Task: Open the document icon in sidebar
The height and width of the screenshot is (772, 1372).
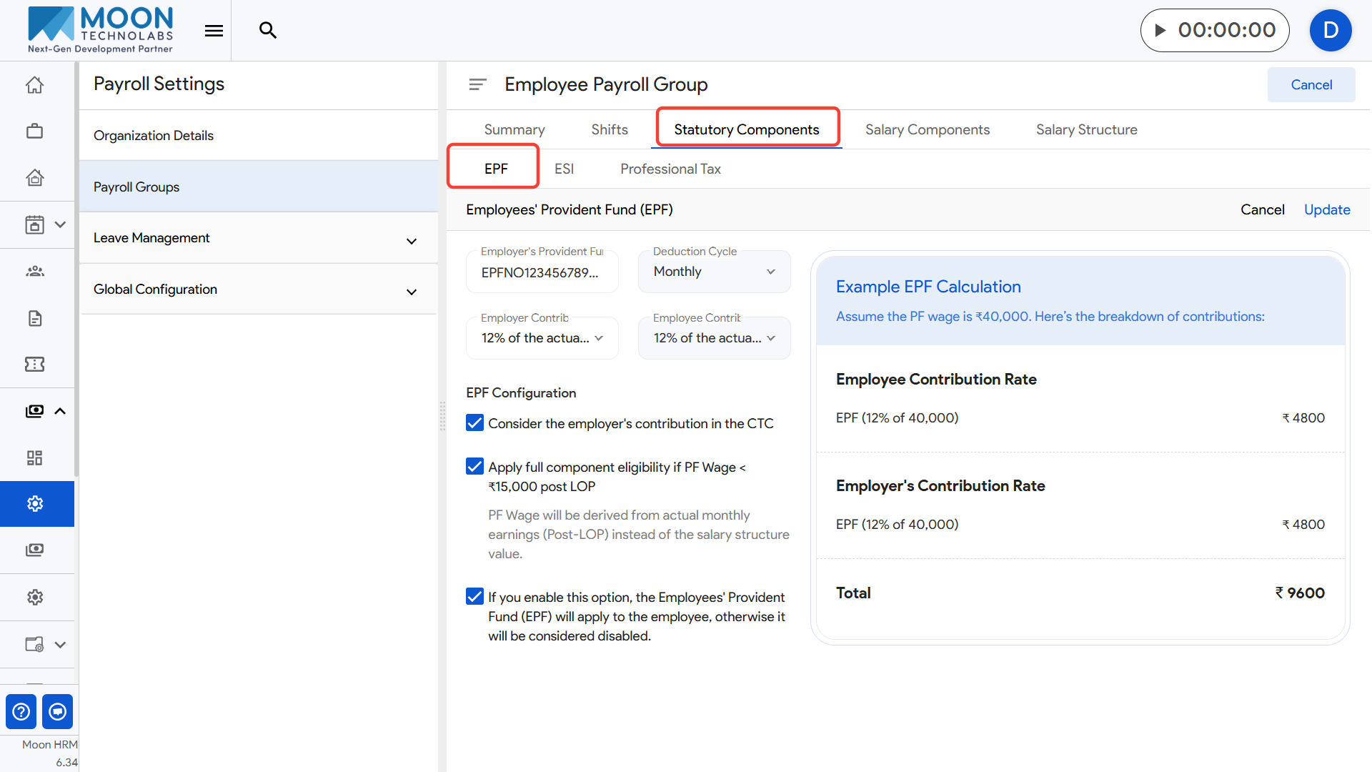Action: pos(34,318)
